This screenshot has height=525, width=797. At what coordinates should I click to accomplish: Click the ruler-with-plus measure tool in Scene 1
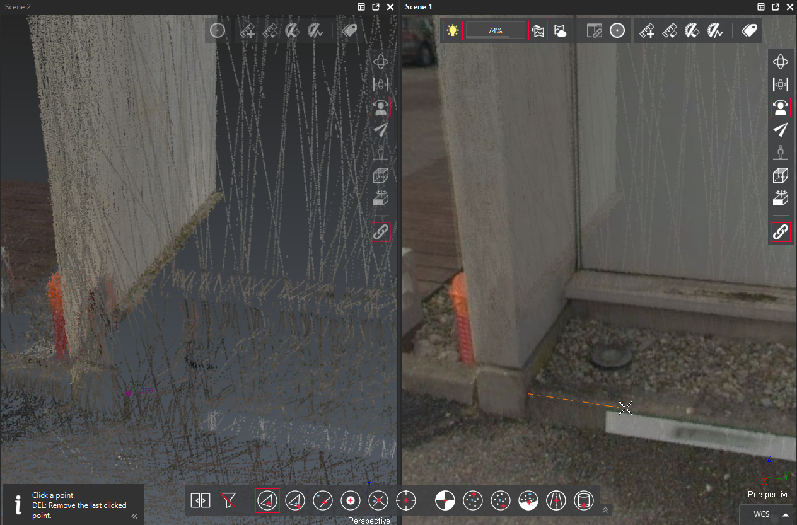point(647,30)
